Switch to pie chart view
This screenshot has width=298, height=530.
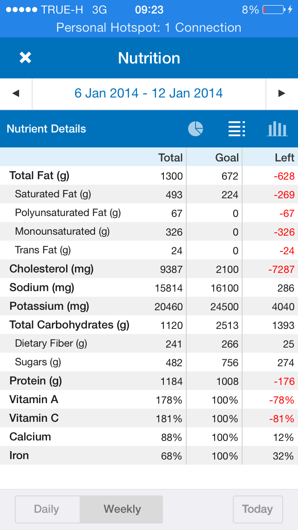tap(196, 129)
